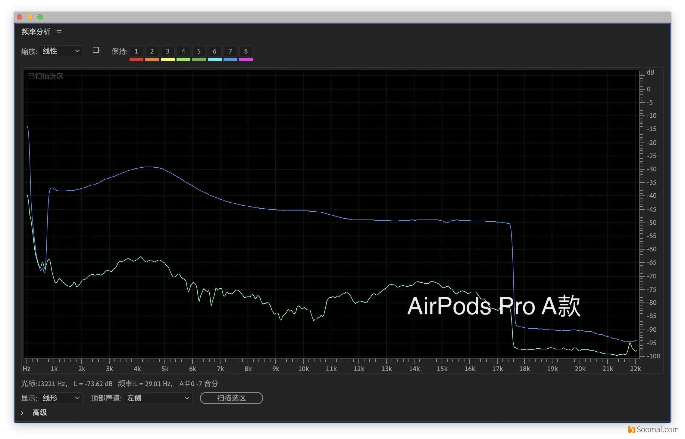Image resolution: width=685 pixels, height=439 pixels.
Task: Toggle hold button 7
Action: point(230,51)
